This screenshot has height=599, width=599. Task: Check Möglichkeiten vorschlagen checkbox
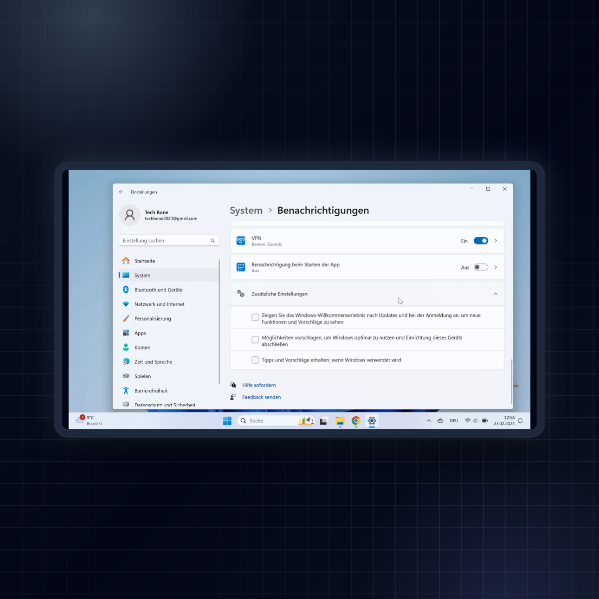(255, 340)
